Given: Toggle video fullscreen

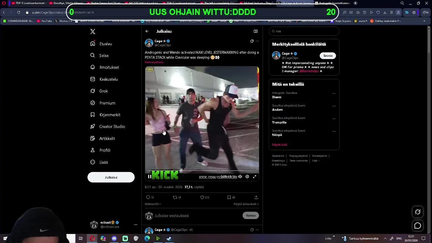Looking at the screenshot, I should 254,177.
